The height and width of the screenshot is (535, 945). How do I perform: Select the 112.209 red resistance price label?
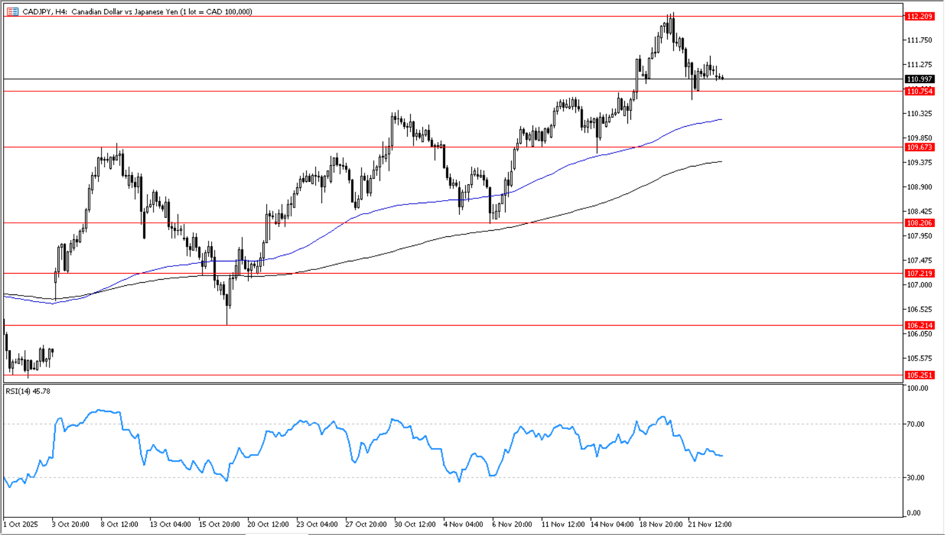pos(919,17)
